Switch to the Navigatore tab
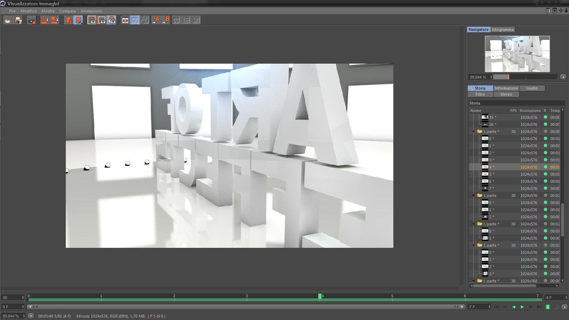 coord(479,30)
